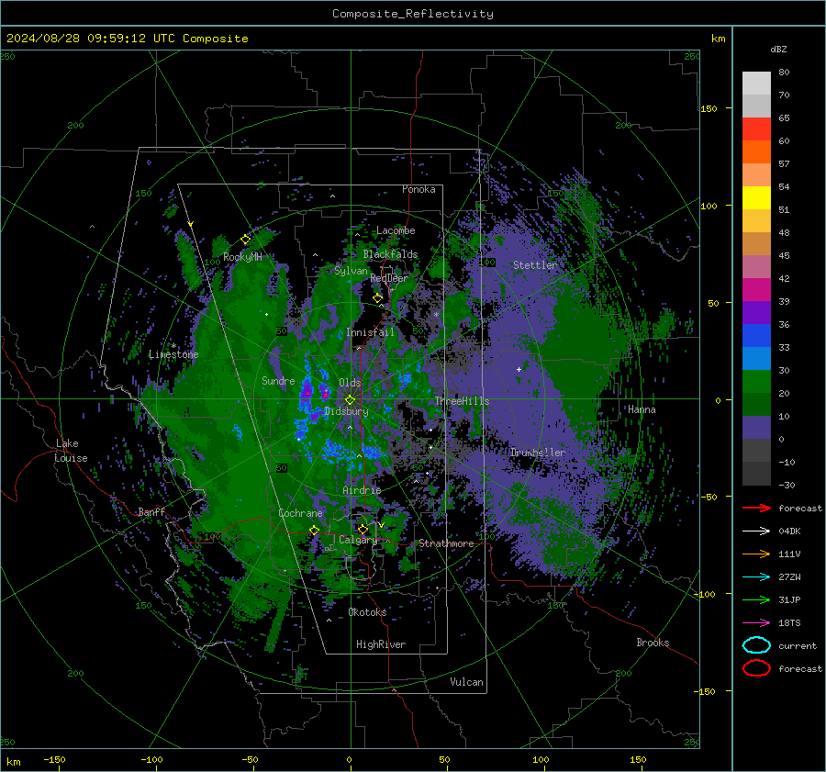Click the 'RockyMH' city label
This screenshot has width=826, height=772.
coord(242,257)
